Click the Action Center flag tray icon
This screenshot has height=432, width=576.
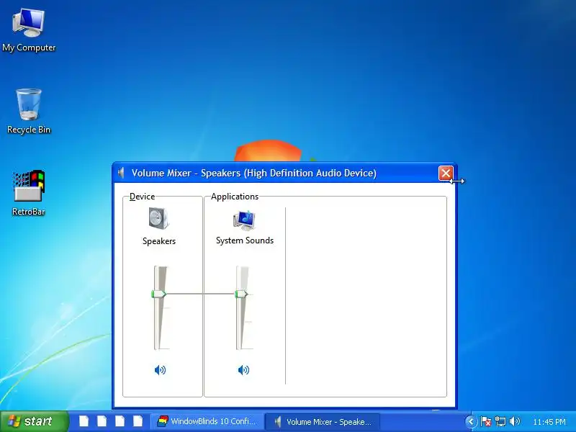point(485,421)
